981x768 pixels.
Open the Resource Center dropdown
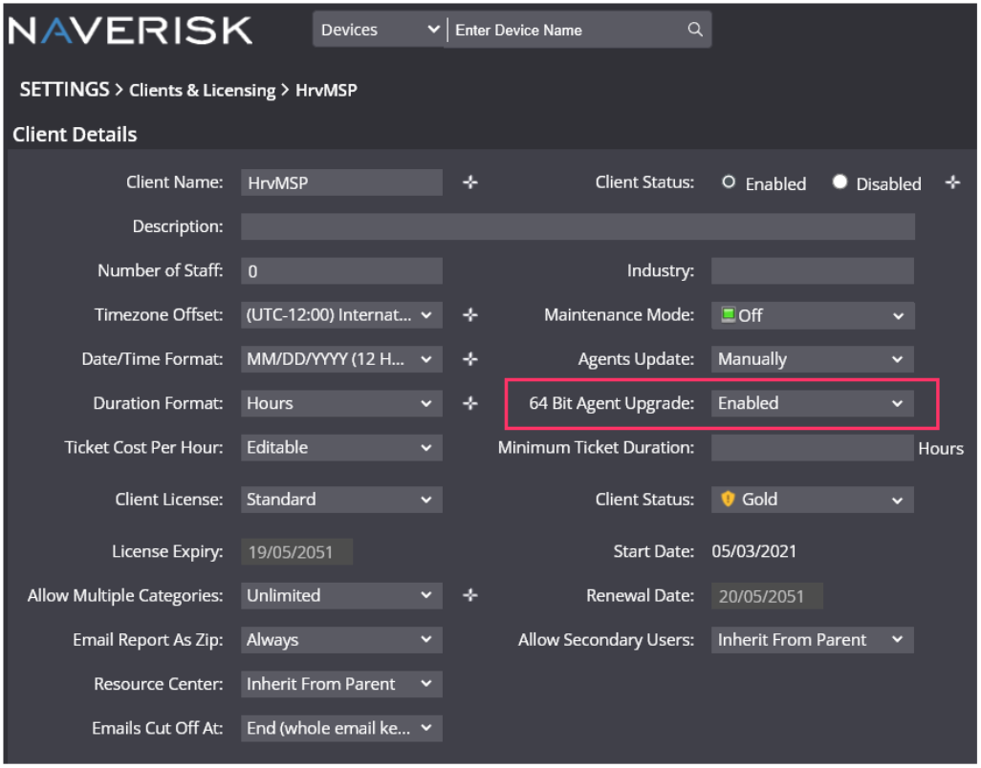click(x=341, y=684)
